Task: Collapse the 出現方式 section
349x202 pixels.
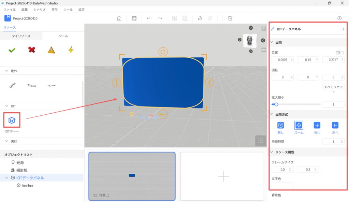Action: [272, 114]
